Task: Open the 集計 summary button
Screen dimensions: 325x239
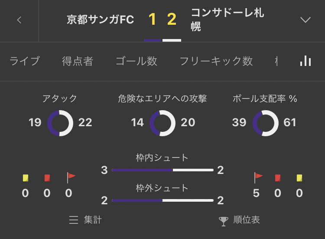Action: pyautogui.click(x=85, y=220)
